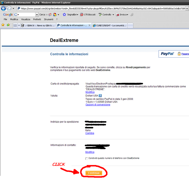Click the colorful Google bookmarks cube icon
This screenshot has height=178, width=189.
pyautogui.click(x=55, y=14)
